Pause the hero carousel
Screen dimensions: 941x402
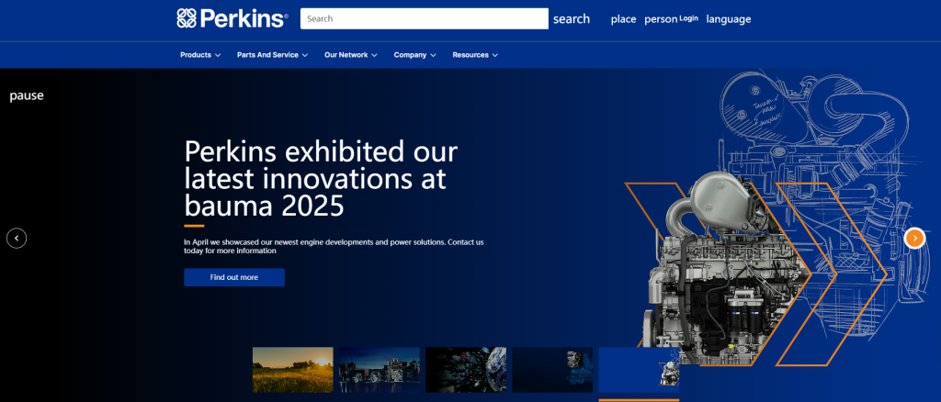tap(27, 95)
